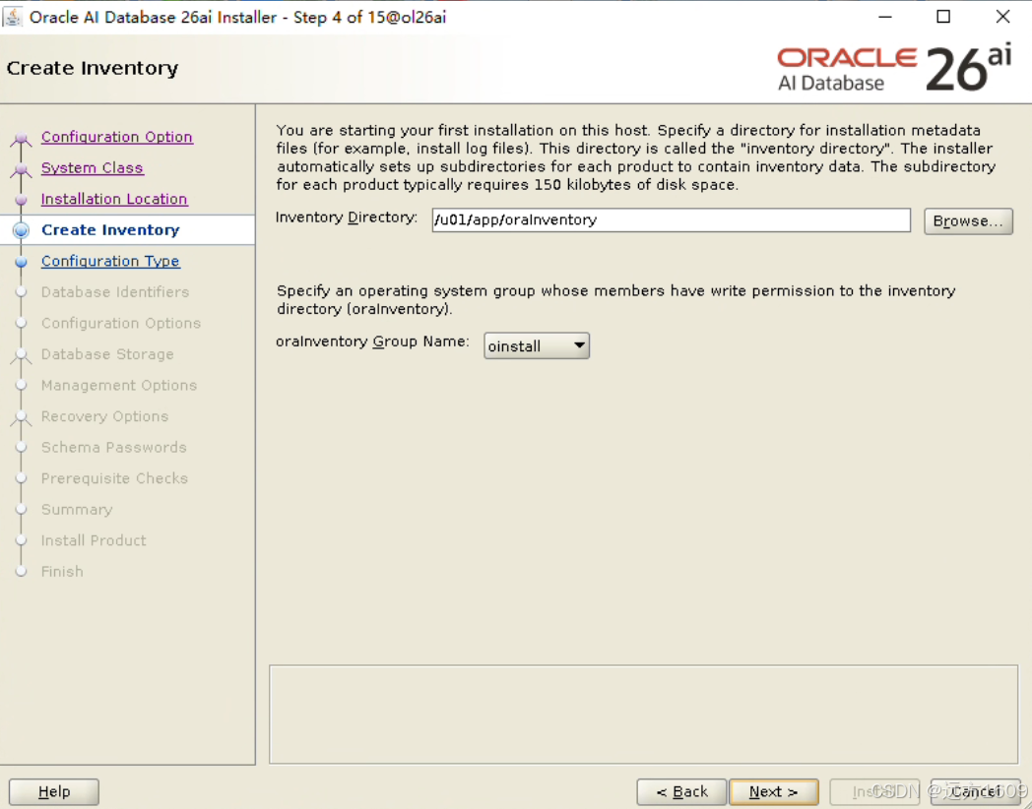This screenshot has width=1032, height=809.
Task: Click the Installation Location step marker icon
Action: pyautogui.click(x=21, y=199)
